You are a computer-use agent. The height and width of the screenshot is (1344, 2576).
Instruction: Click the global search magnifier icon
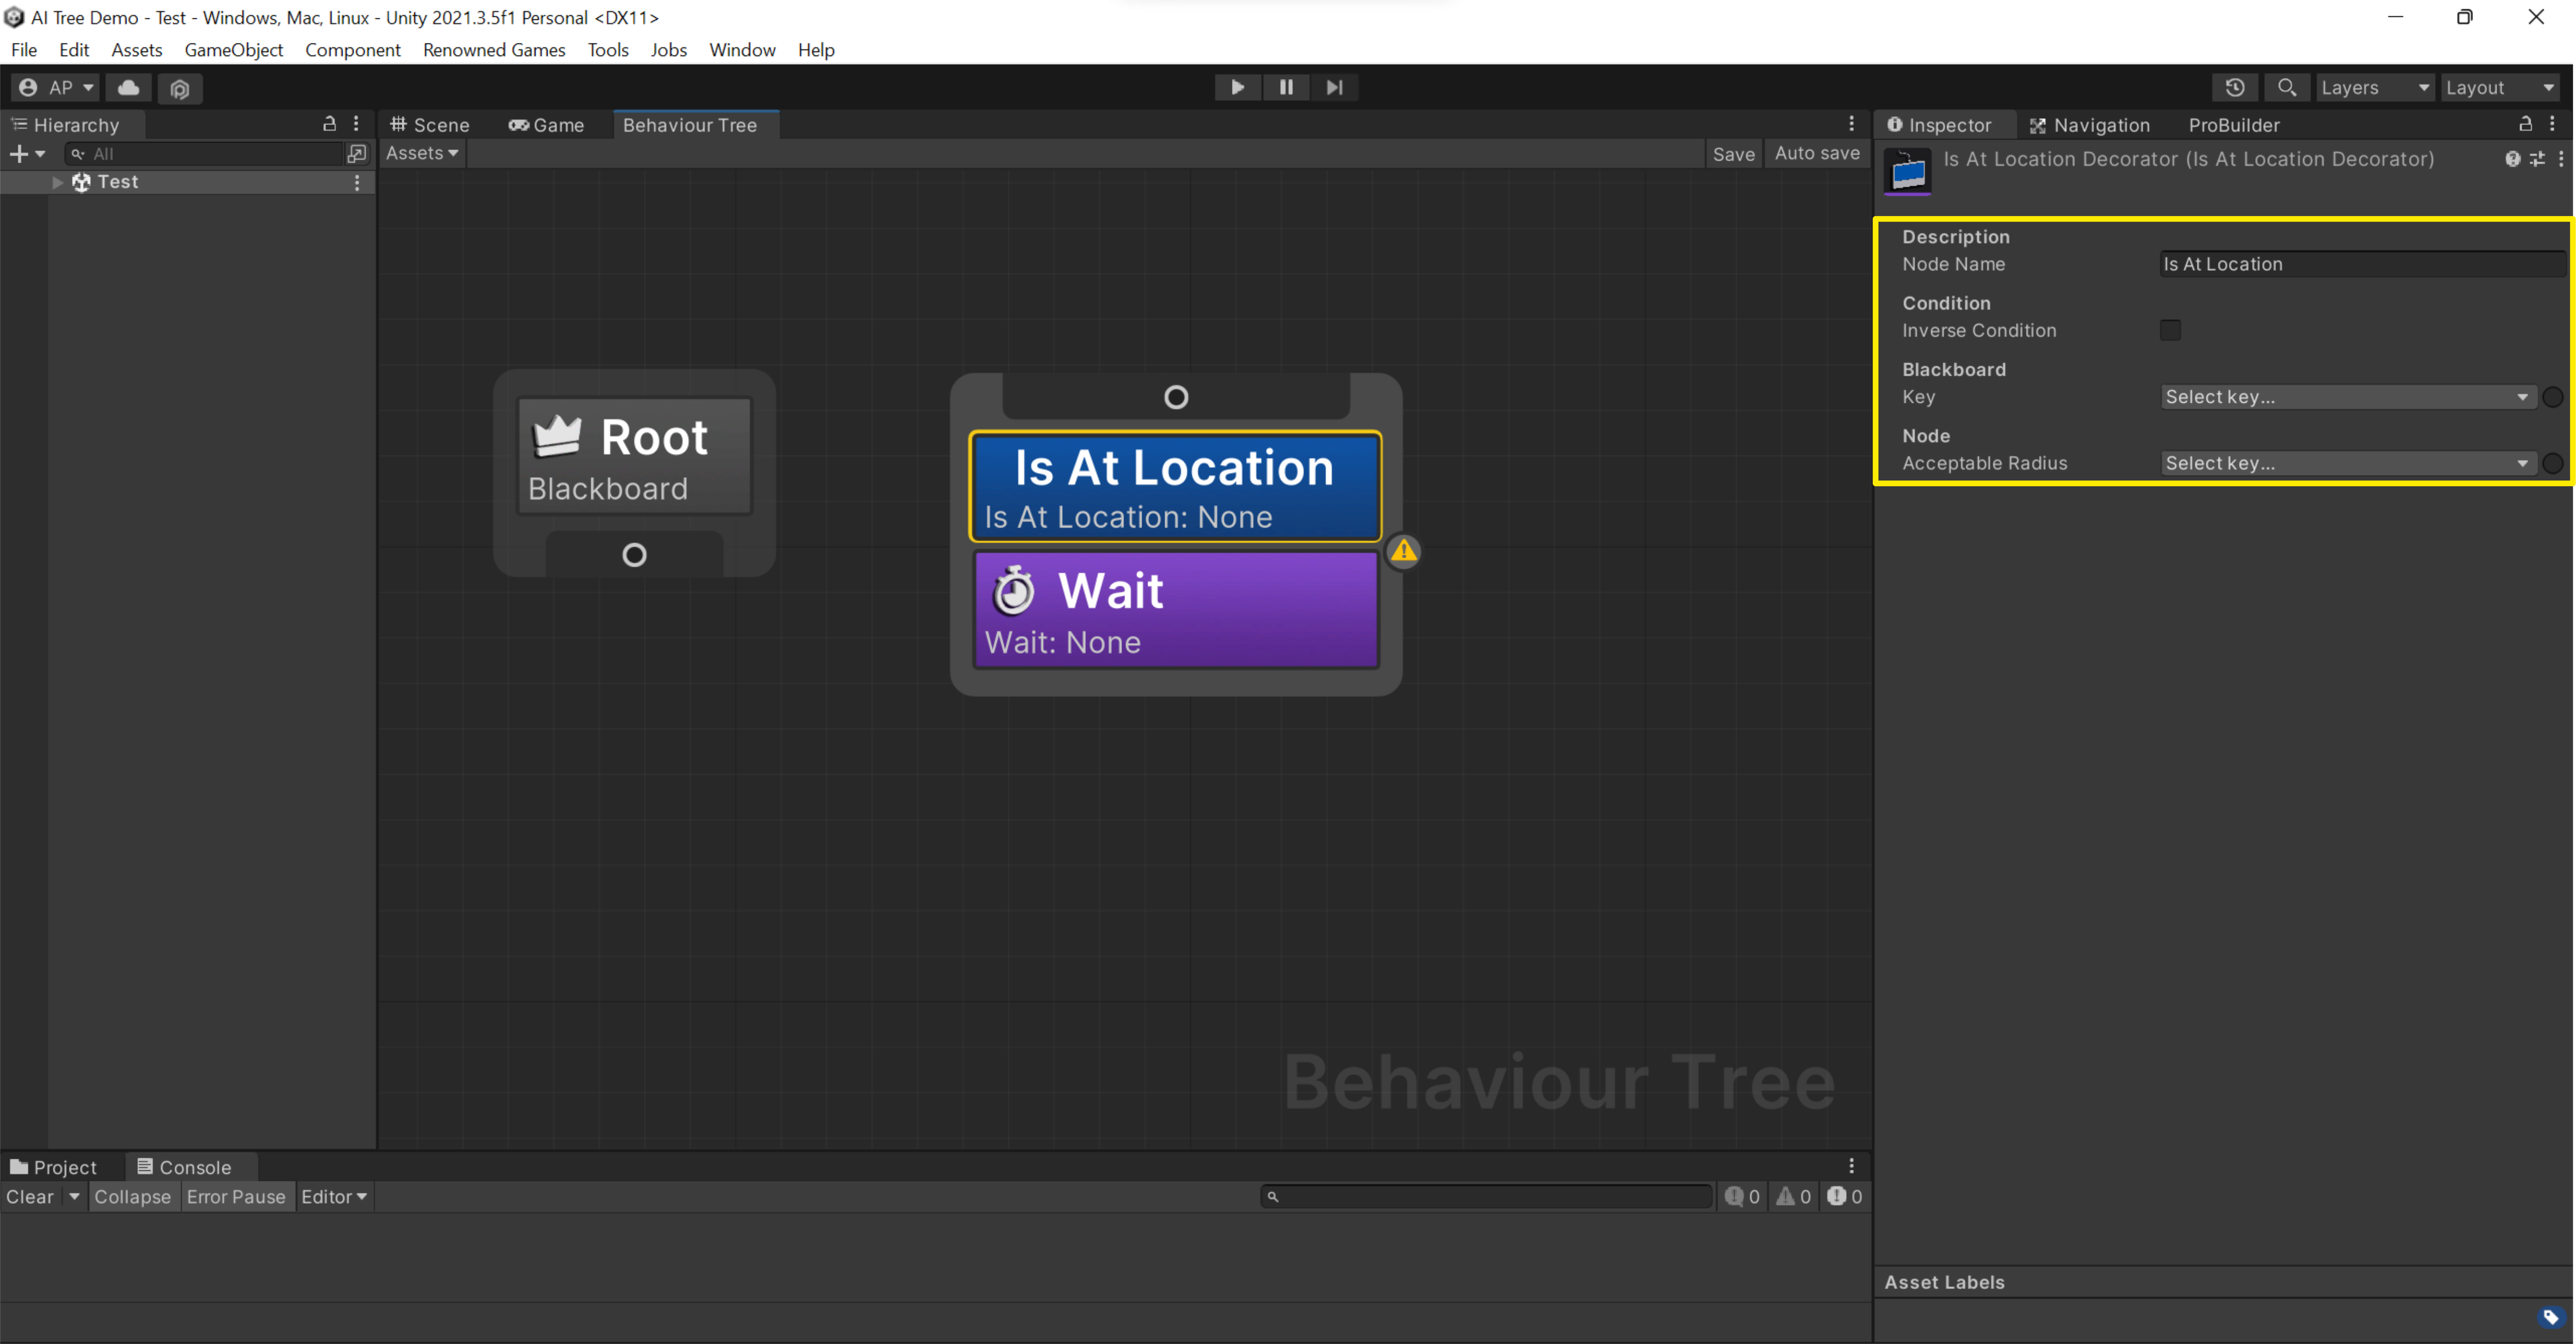(2286, 87)
